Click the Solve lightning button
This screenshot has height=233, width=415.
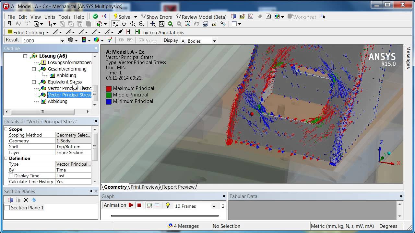coord(122,17)
